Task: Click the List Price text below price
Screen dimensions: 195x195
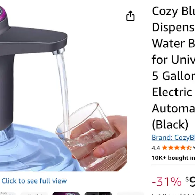Action: pos(173,194)
